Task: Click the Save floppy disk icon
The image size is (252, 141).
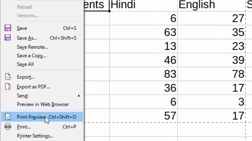Action: tap(8, 28)
